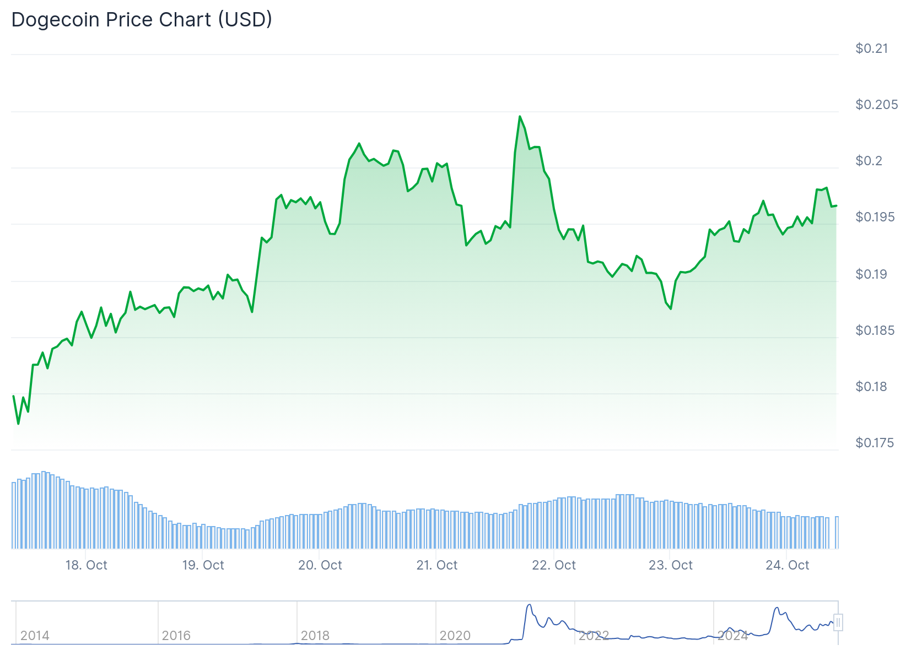Click the 18. Oct date axis label
906x661 pixels.
(x=86, y=565)
